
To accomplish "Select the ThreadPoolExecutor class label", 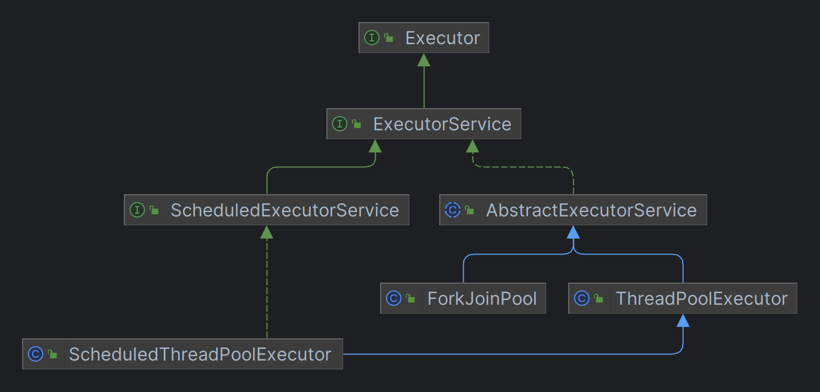I will [x=702, y=299].
